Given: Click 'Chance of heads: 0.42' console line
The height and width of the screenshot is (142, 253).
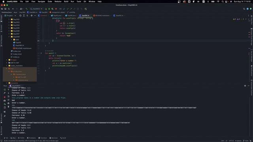Looking at the screenshot, I should (21, 110).
